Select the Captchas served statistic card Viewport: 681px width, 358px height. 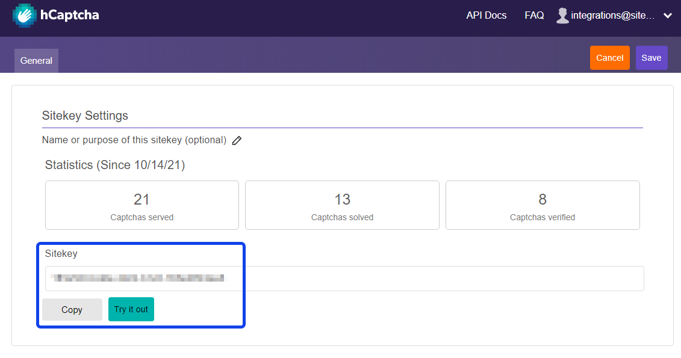click(142, 205)
